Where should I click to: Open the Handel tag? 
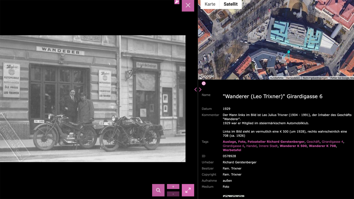pyautogui.click(x=251, y=146)
